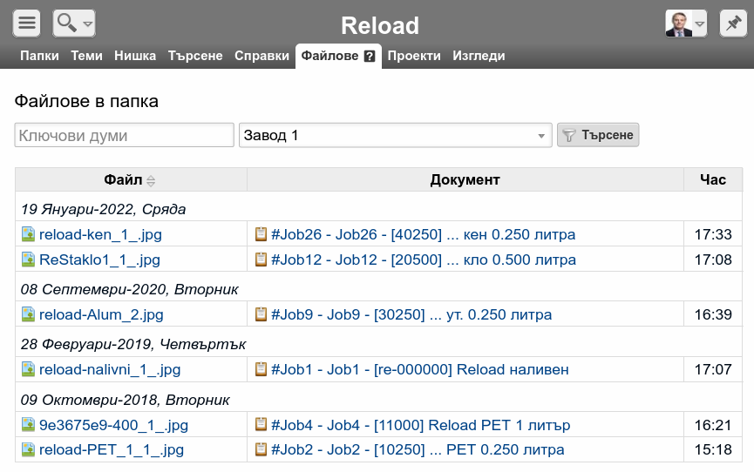Click the pin icon in header
The width and height of the screenshot is (754, 472).
(x=731, y=24)
